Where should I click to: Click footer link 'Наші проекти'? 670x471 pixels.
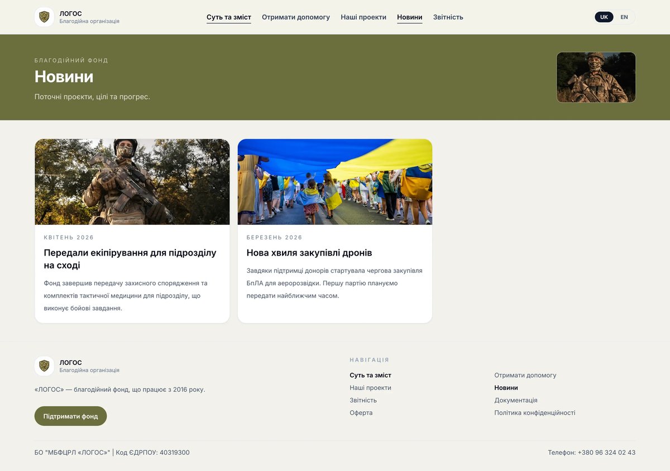pos(371,388)
